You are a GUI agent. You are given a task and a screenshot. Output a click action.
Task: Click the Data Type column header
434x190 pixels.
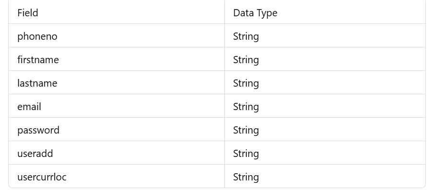pyautogui.click(x=325, y=12)
